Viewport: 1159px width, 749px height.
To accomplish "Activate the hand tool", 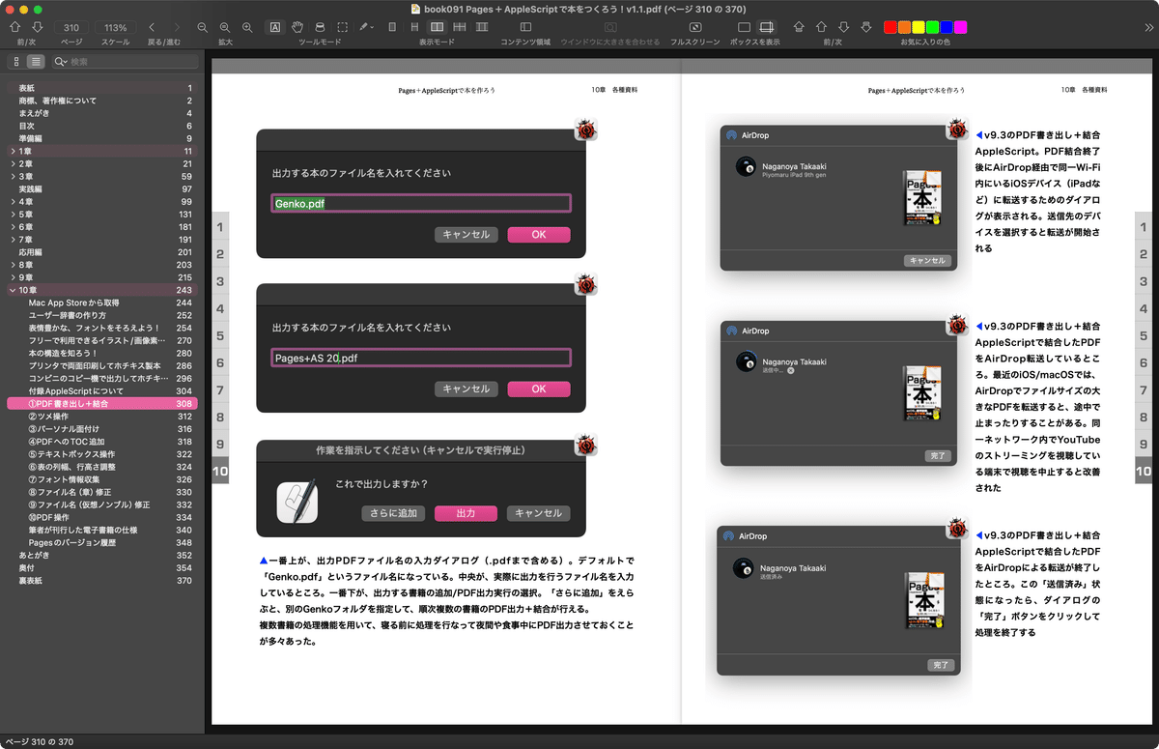I will [x=298, y=27].
